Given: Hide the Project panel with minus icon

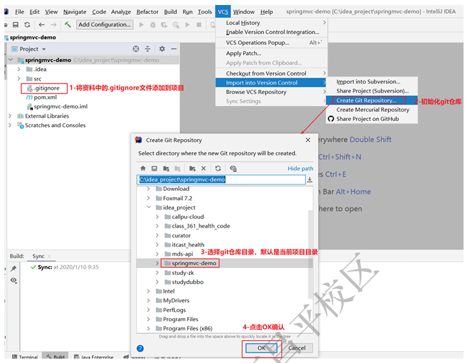Looking at the screenshot, I should [x=174, y=49].
